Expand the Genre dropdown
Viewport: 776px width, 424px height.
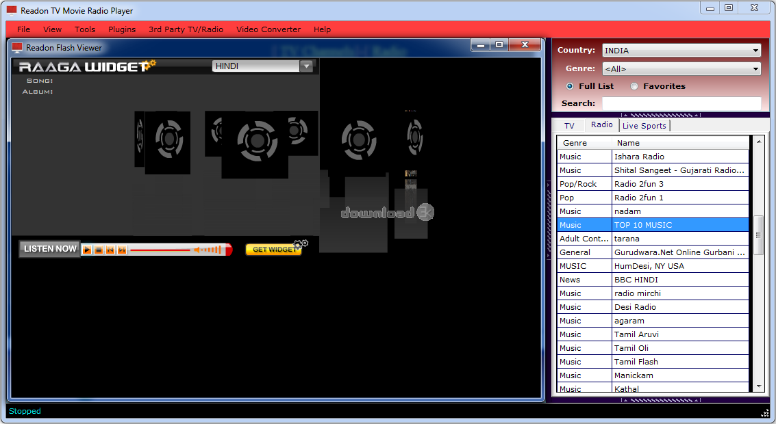pos(681,69)
